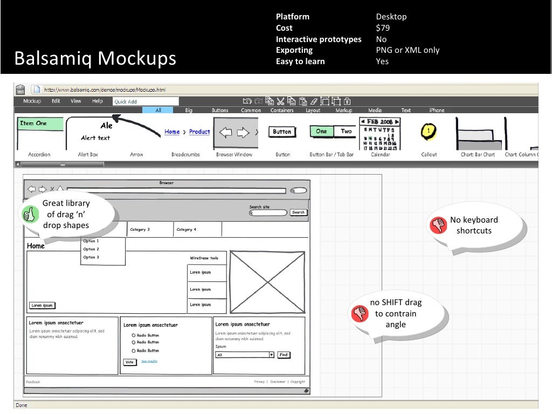552x414 pixels.
Task: Click the Cut scissors icon
Action: [x=280, y=101]
